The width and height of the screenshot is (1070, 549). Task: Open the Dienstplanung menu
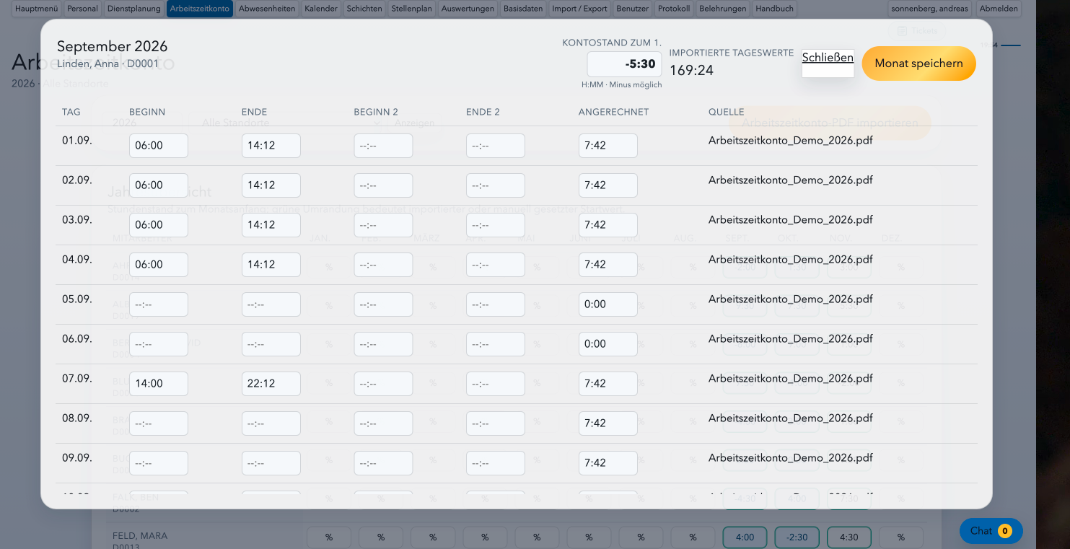coord(133,9)
